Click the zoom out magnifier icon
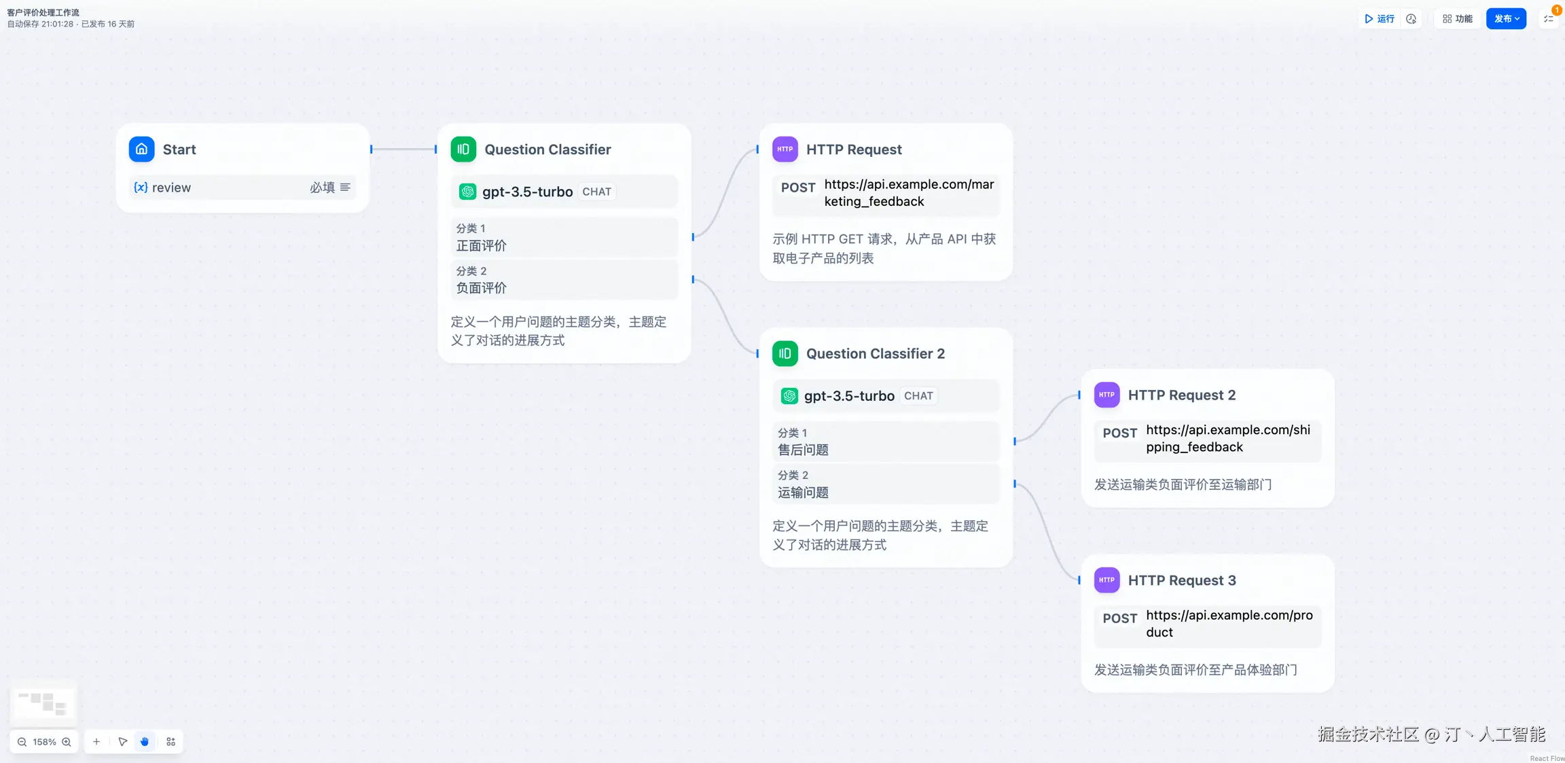 [22, 741]
